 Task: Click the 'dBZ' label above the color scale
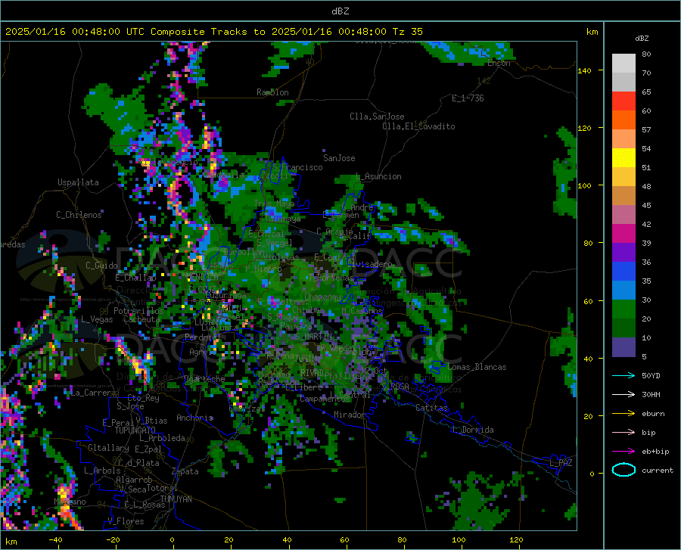pos(642,38)
